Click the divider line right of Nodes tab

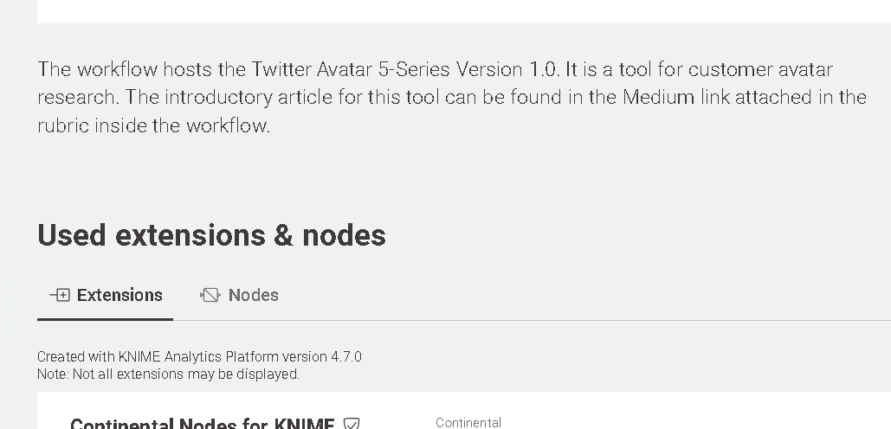(x=591, y=321)
